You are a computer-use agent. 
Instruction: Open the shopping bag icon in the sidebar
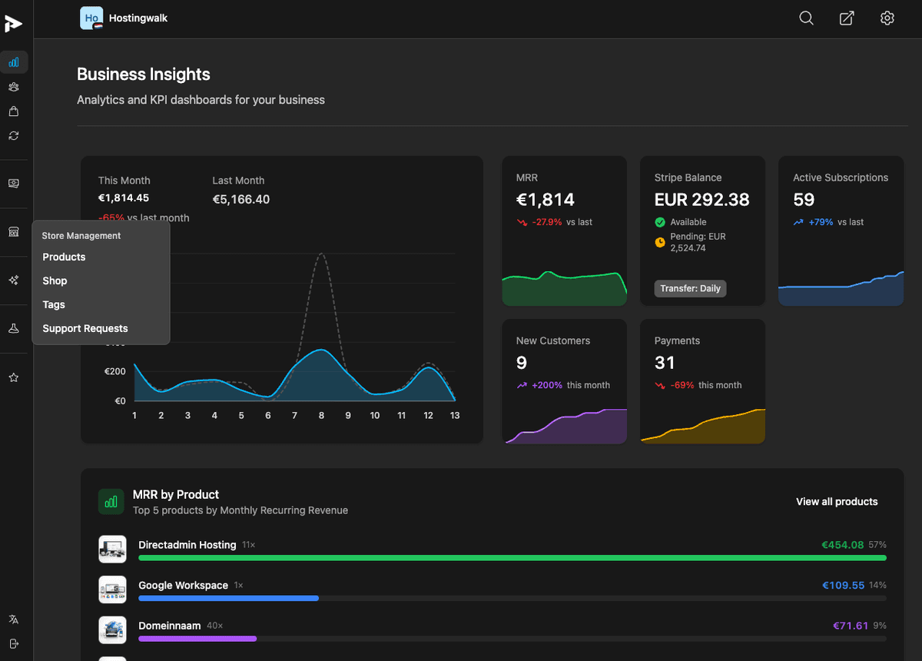[13, 111]
